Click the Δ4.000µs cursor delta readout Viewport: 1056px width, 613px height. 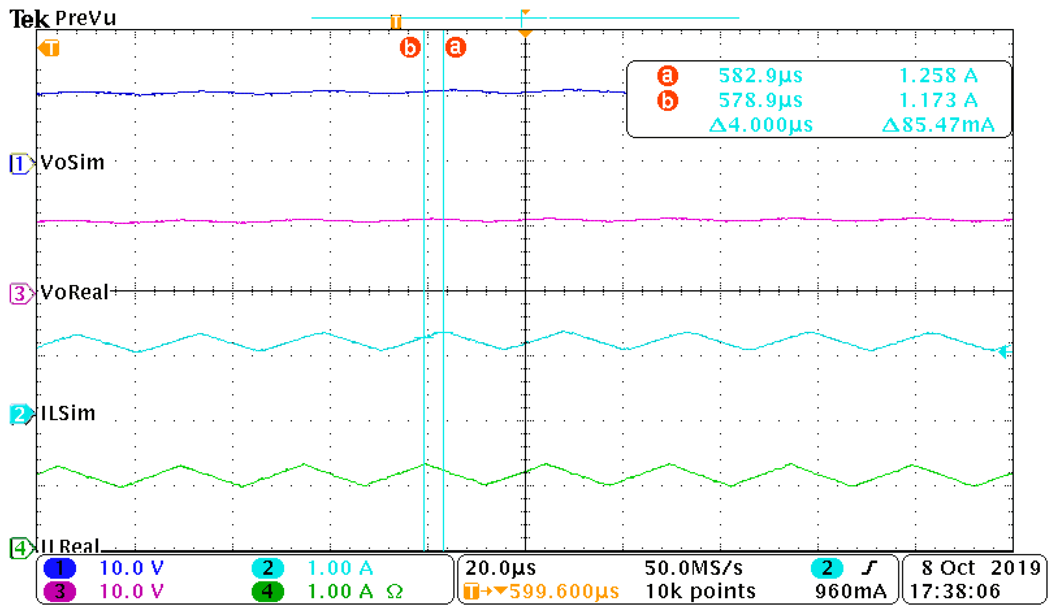pyautogui.click(x=760, y=125)
